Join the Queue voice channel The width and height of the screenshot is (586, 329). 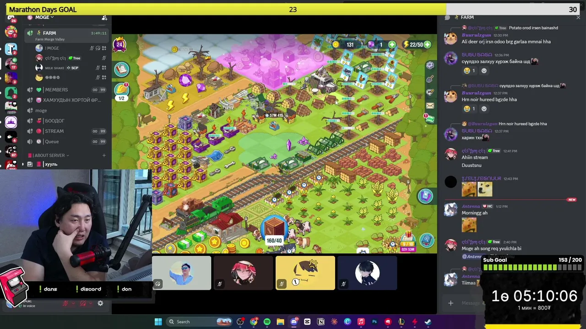click(x=67, y=142)
